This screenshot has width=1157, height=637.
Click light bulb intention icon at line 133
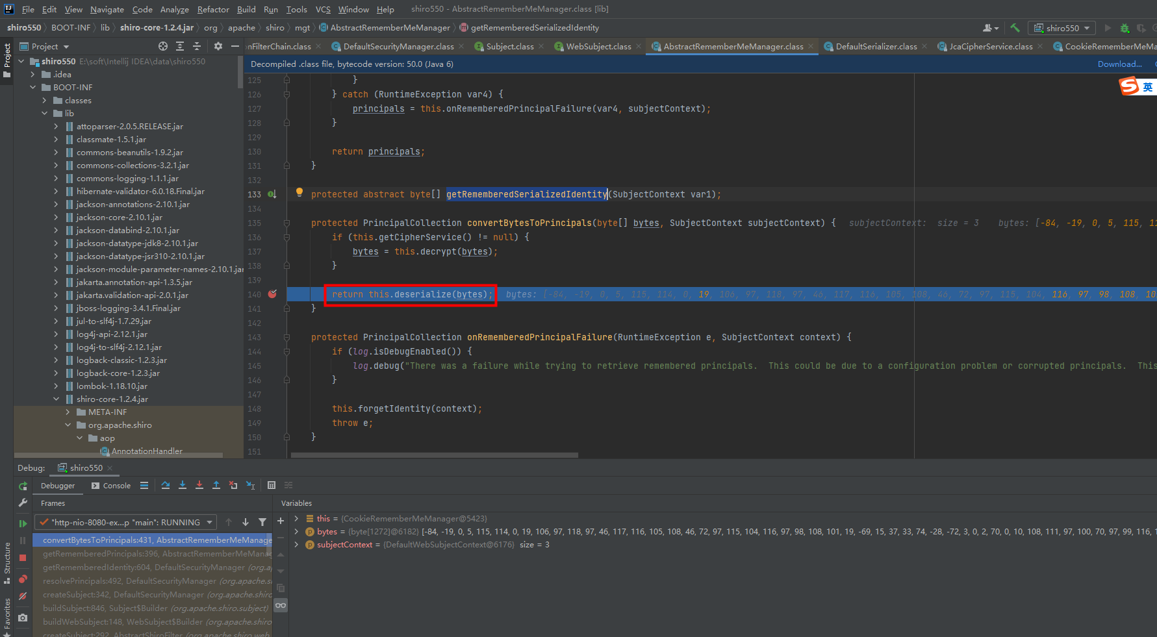click(x=299, y=192)
